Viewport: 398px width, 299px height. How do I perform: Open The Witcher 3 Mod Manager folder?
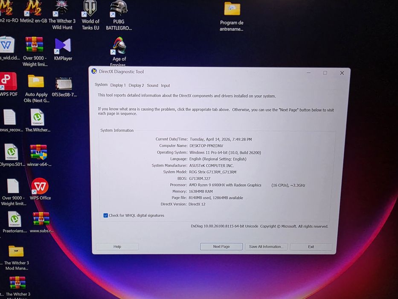click(16, 258)
